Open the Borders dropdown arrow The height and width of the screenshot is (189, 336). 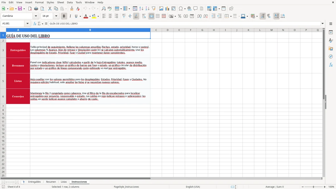pos(231,16)
